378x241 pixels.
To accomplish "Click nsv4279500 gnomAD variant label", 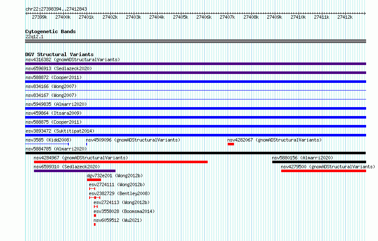I will tap(328, 167).
